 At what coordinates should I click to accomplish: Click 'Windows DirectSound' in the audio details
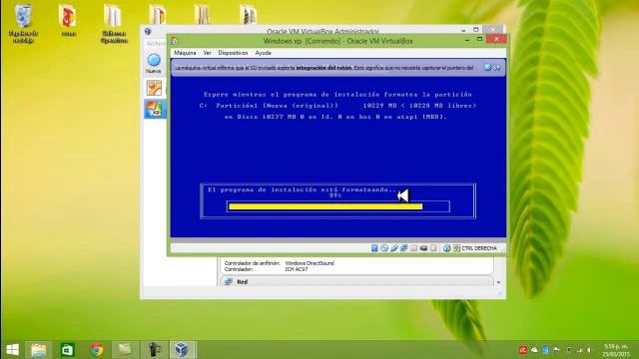pos(310,263)
